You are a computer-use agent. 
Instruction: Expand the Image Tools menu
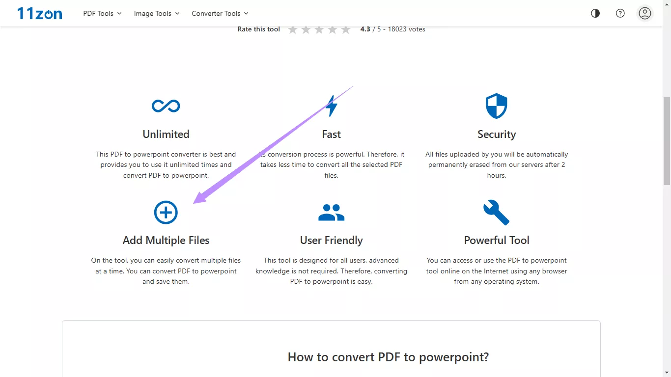click(x=156, y=13)
